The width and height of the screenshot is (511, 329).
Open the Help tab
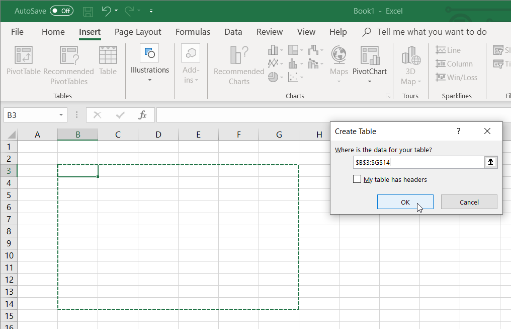click(338, 32)
